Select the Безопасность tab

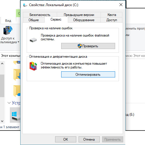40,15
